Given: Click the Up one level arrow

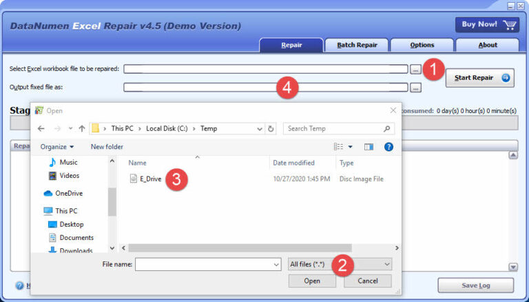Looking at the screenshot, I should tap(82, 128).
